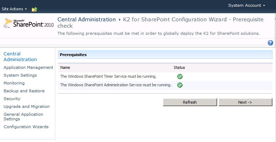Screen dimensions: 276x142
Task: Click the Name column header
Action: click(65, 67)
